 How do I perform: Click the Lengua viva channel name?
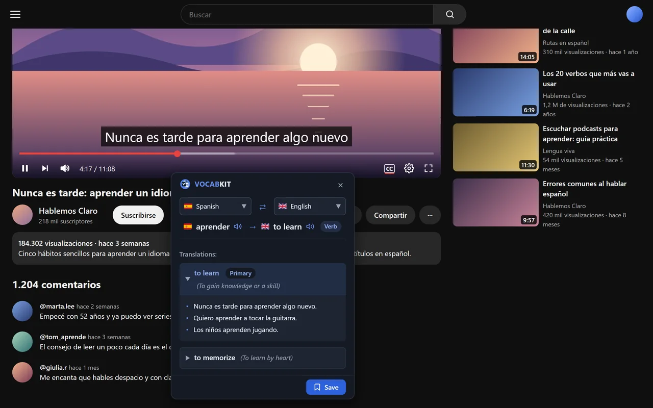click(x=559, y=151)
